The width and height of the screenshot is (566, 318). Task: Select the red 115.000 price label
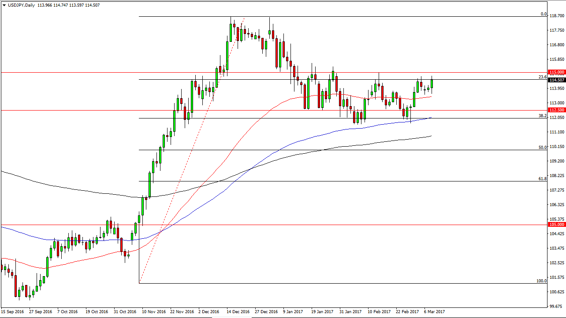click(x=556, y=72)
